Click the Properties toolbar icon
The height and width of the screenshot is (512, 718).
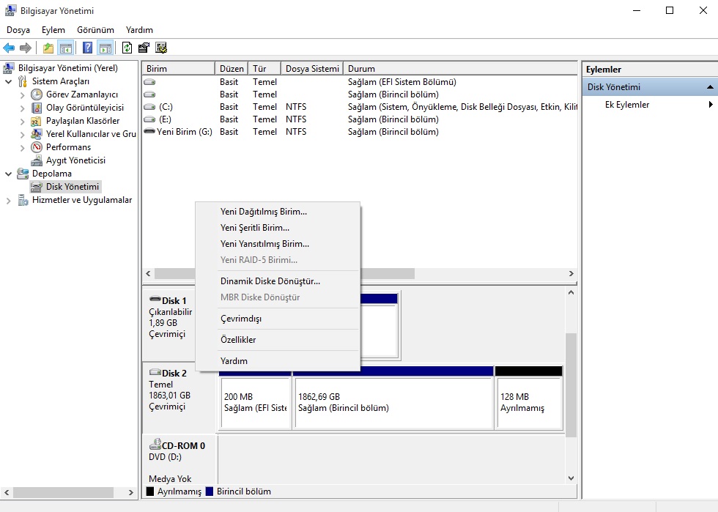[x=144, y=48]
